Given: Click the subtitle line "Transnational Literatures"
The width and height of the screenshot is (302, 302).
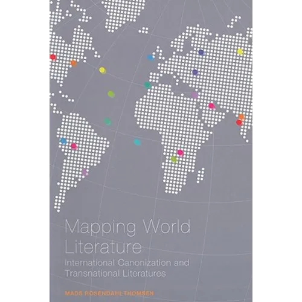Looking at the screenshot, I should (x=115, y=274).
